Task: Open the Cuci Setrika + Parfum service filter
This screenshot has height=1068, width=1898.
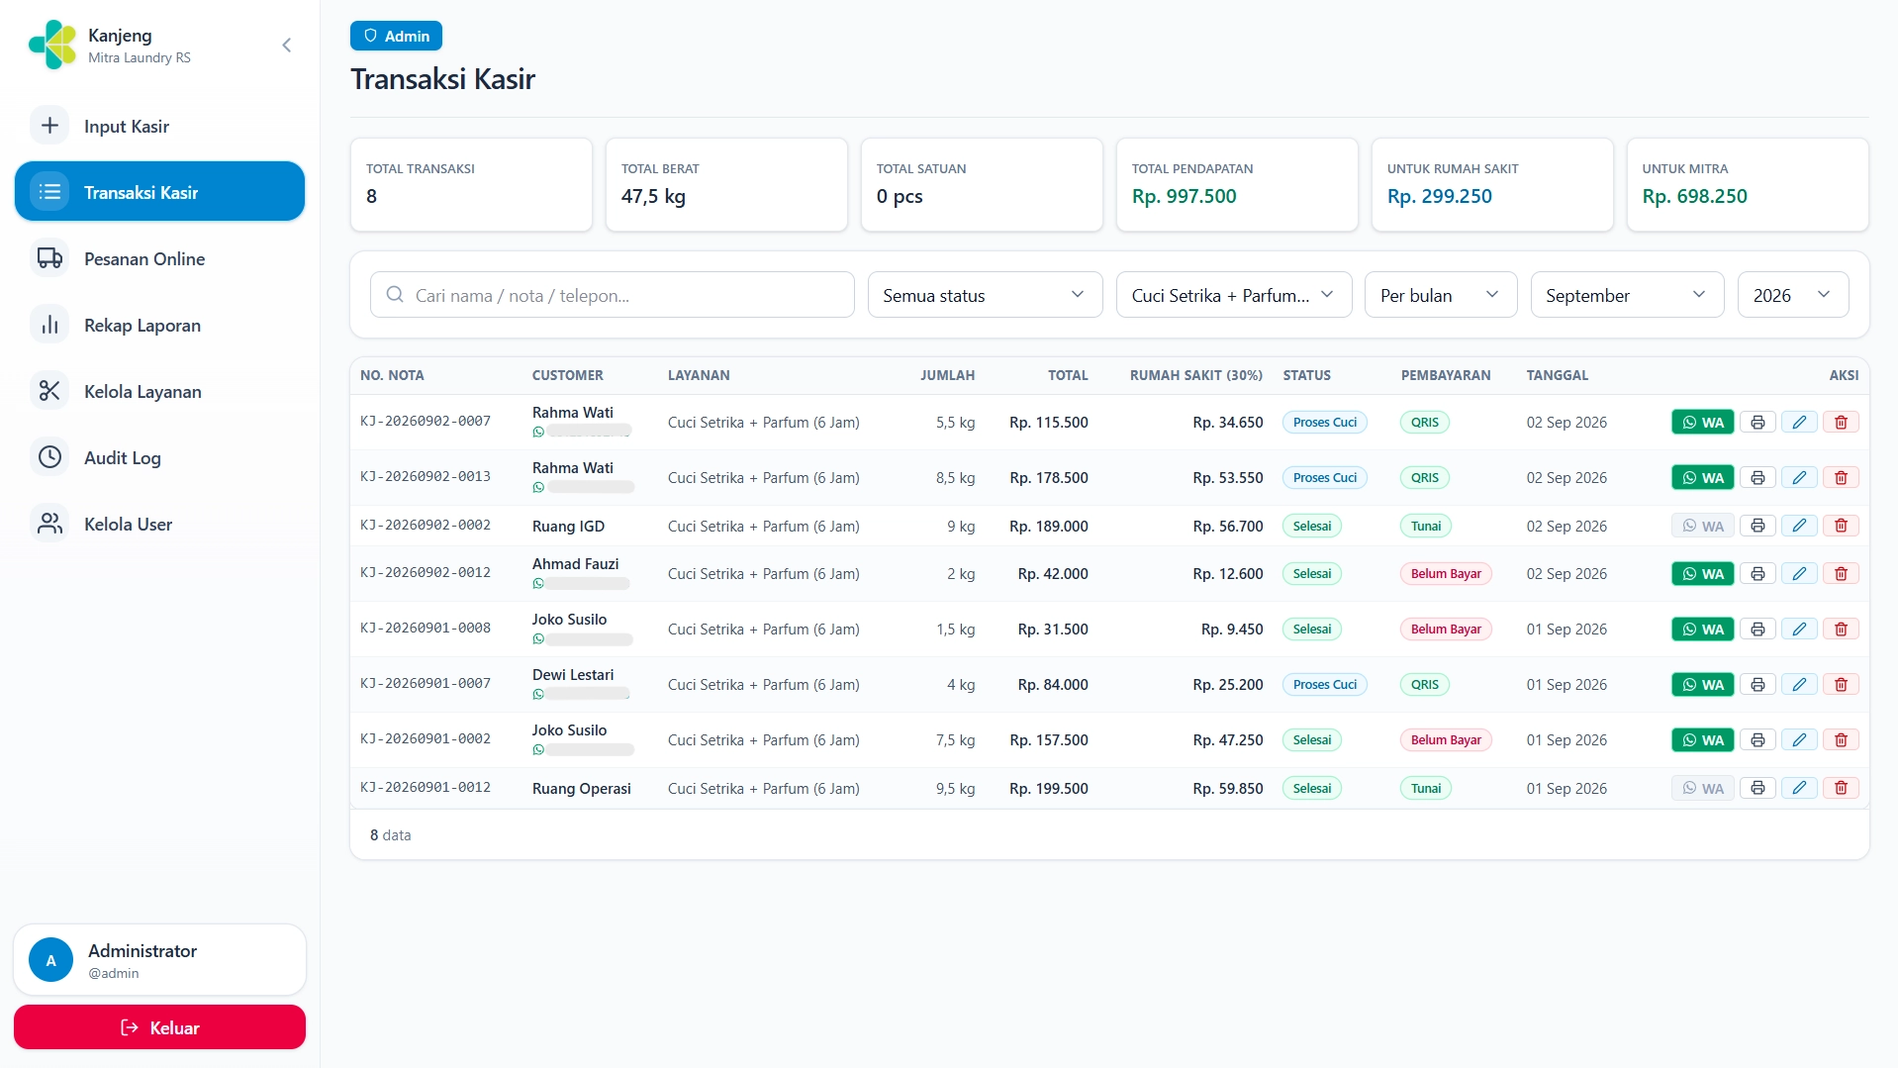Action: tap(1233, 295)
